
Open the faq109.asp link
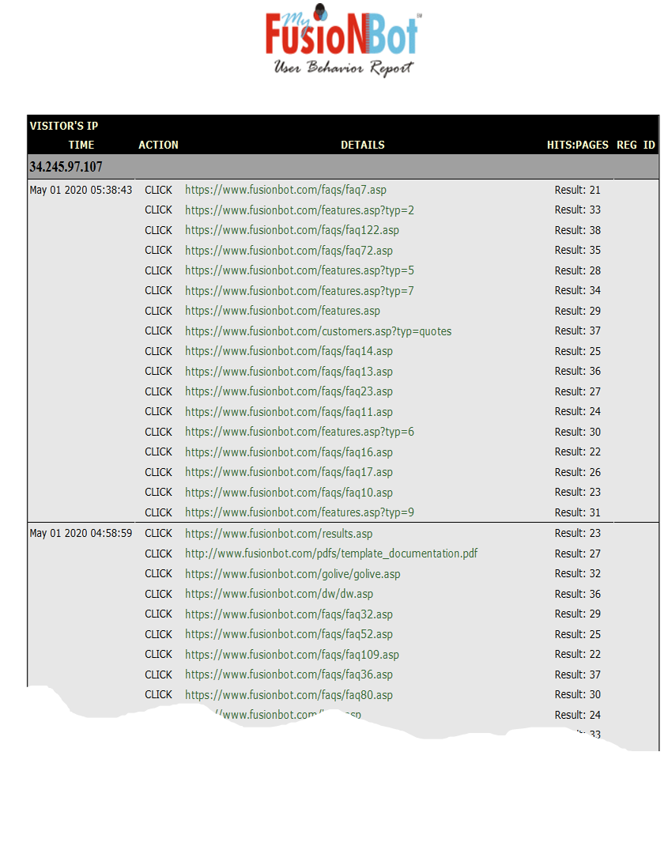(x=292, y=655)
